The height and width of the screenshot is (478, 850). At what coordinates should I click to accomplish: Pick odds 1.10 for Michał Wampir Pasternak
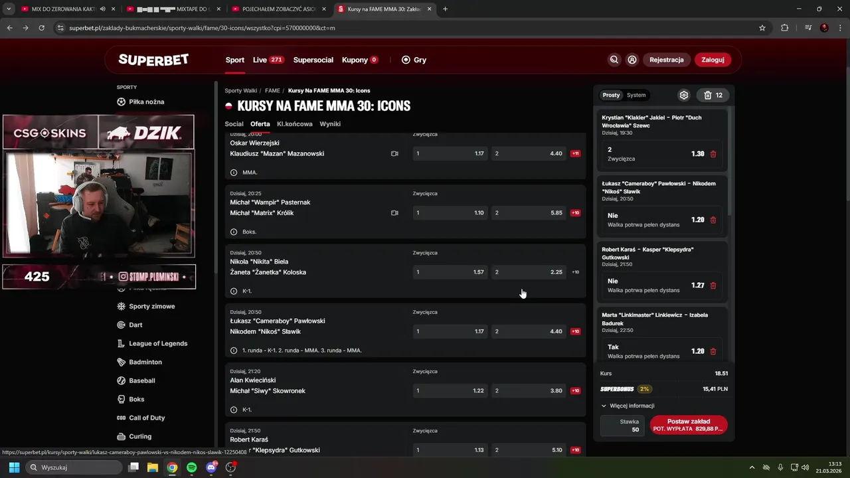pos(450,213)
